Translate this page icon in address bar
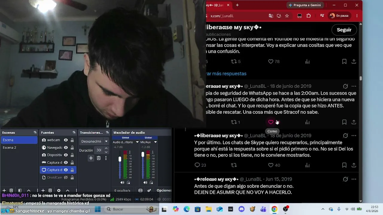Screen dimensions: 383x215 (271, 16)
